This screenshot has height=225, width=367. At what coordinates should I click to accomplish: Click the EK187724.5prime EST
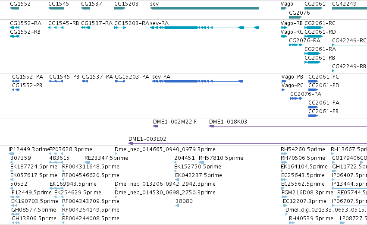(11, 171)
